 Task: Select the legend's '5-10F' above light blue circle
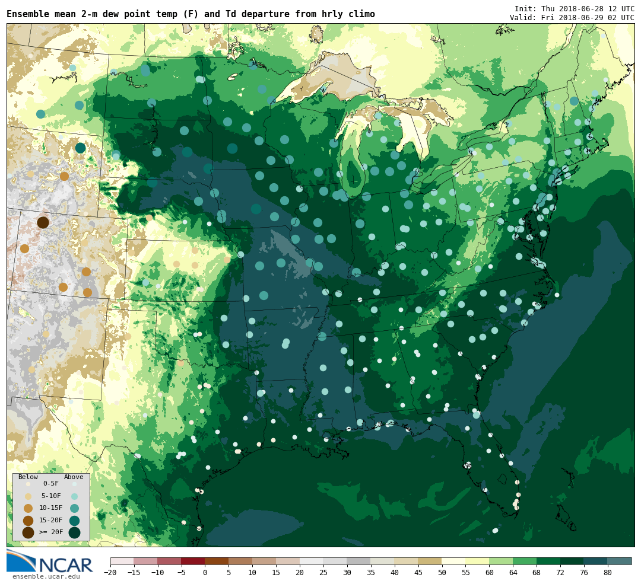pyautogui.click(x=74, y=496)
